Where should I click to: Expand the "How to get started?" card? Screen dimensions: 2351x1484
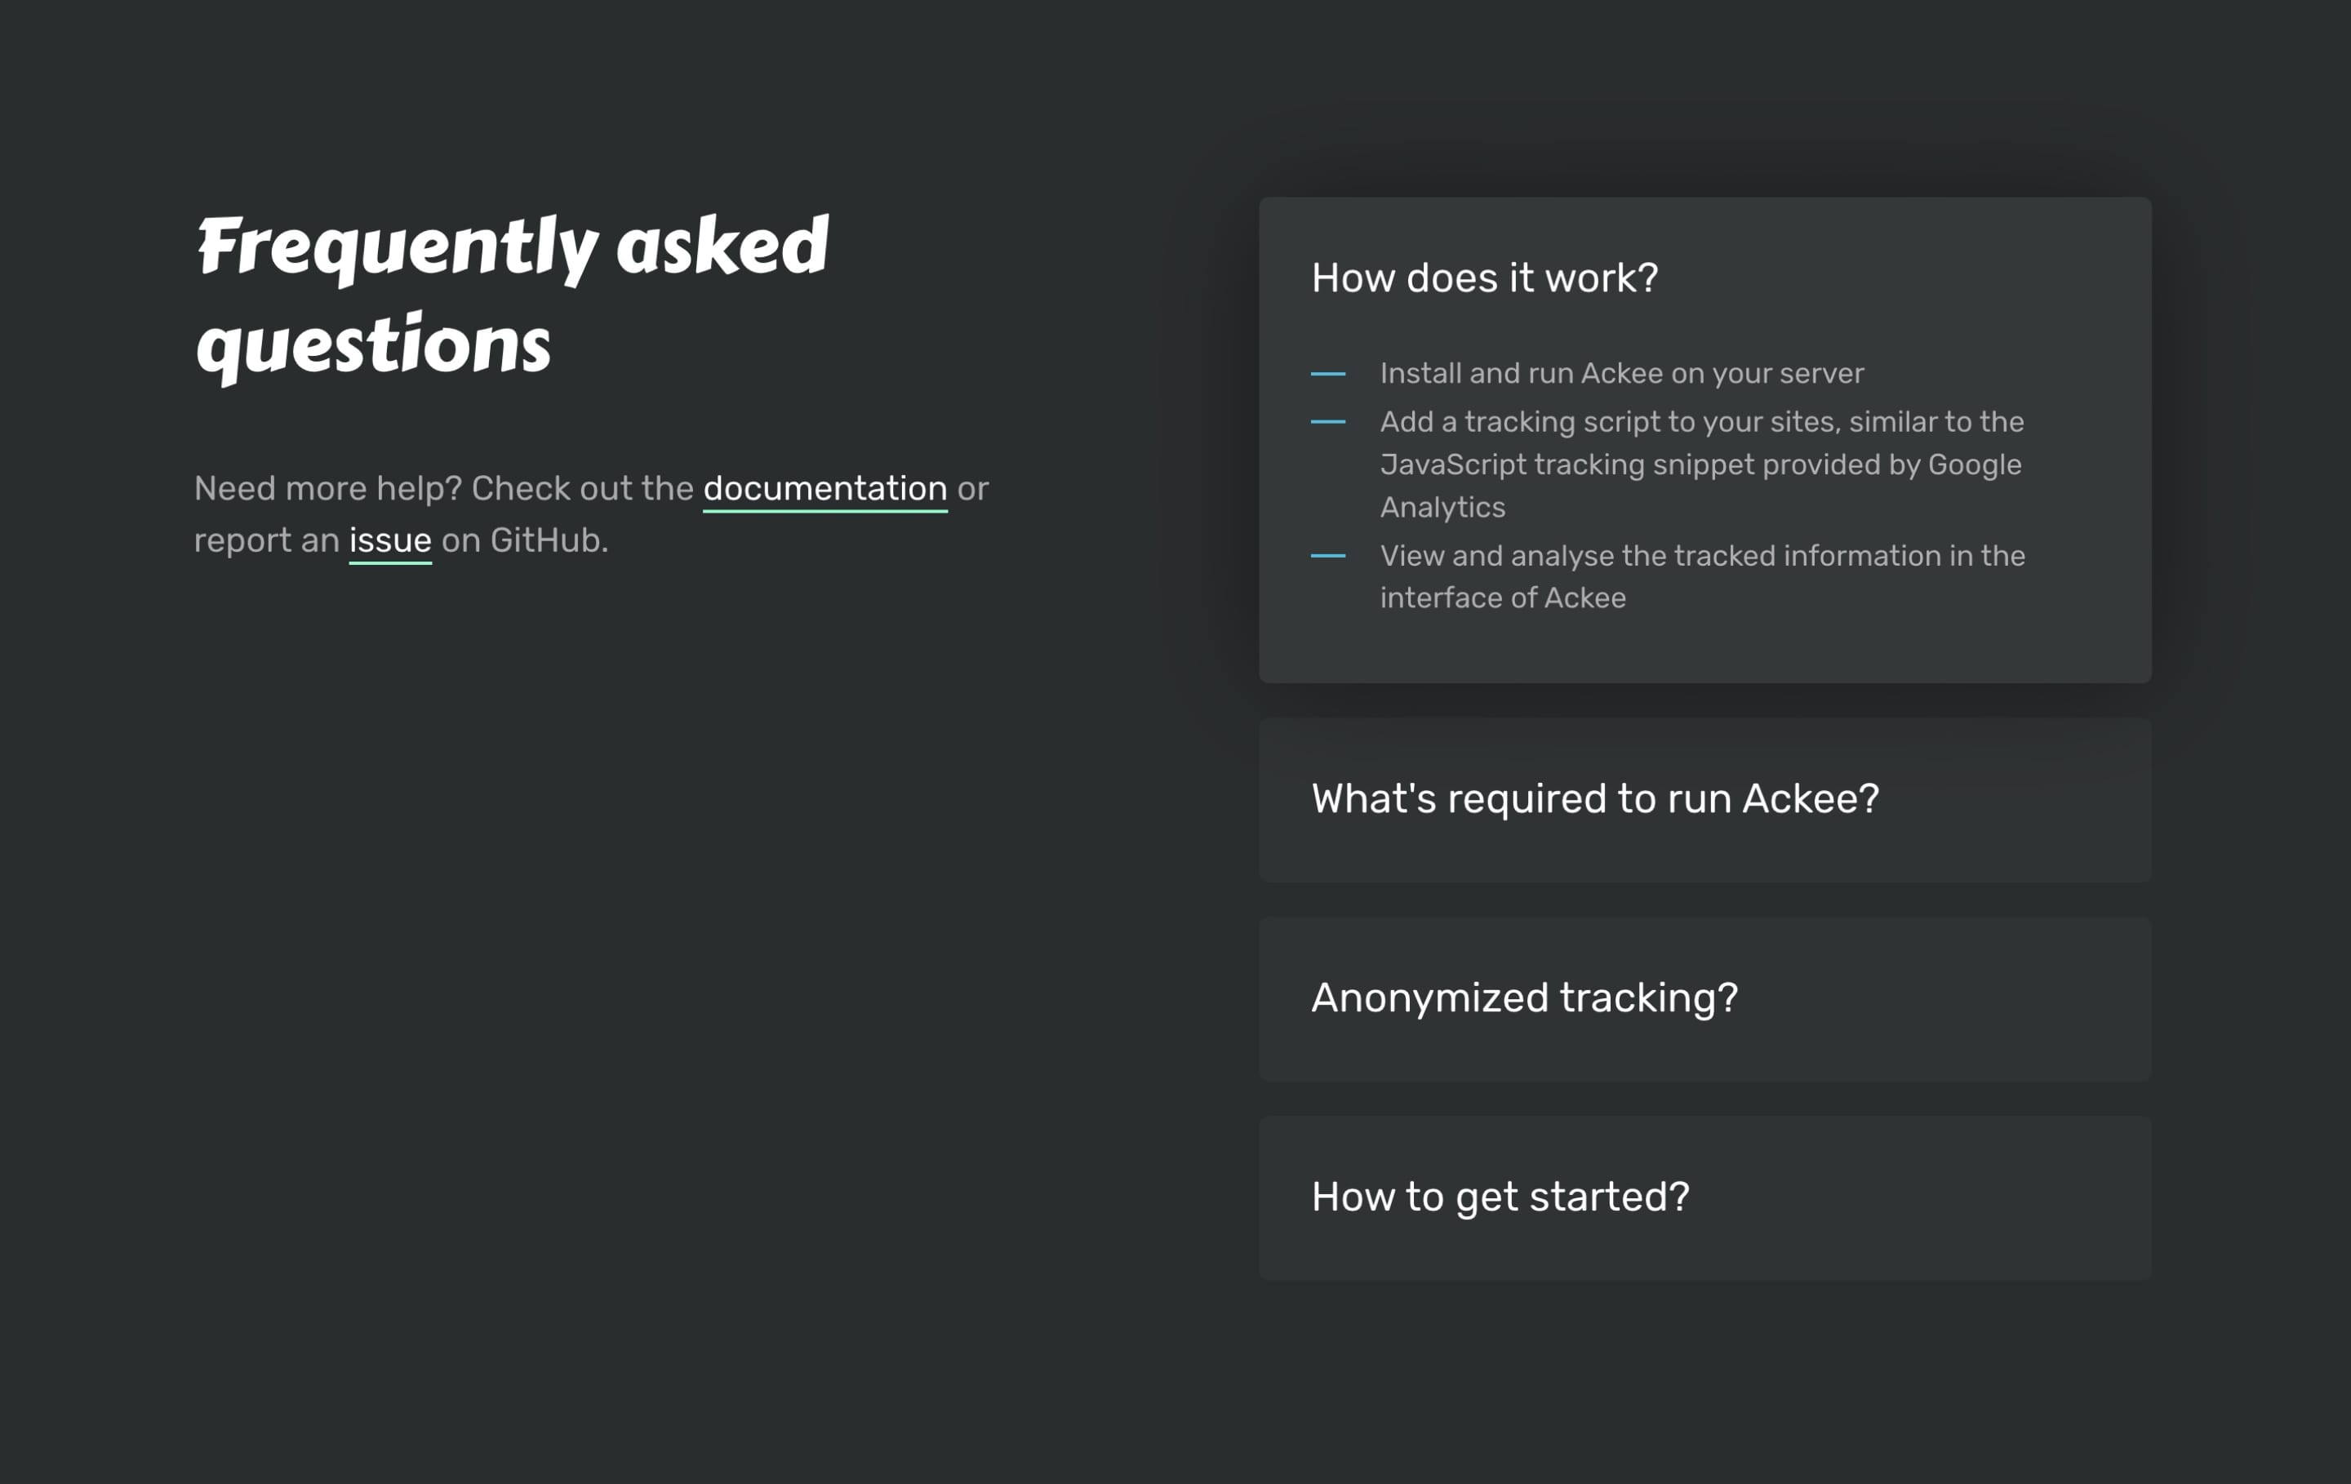tap(1704, 1198)
